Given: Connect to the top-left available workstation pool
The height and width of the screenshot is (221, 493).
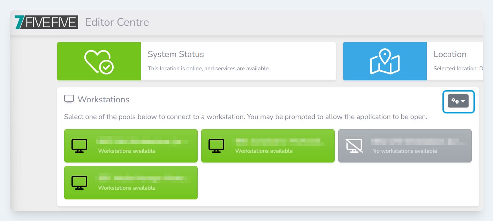Looking at the screenshot, I should tap(131, 146).
